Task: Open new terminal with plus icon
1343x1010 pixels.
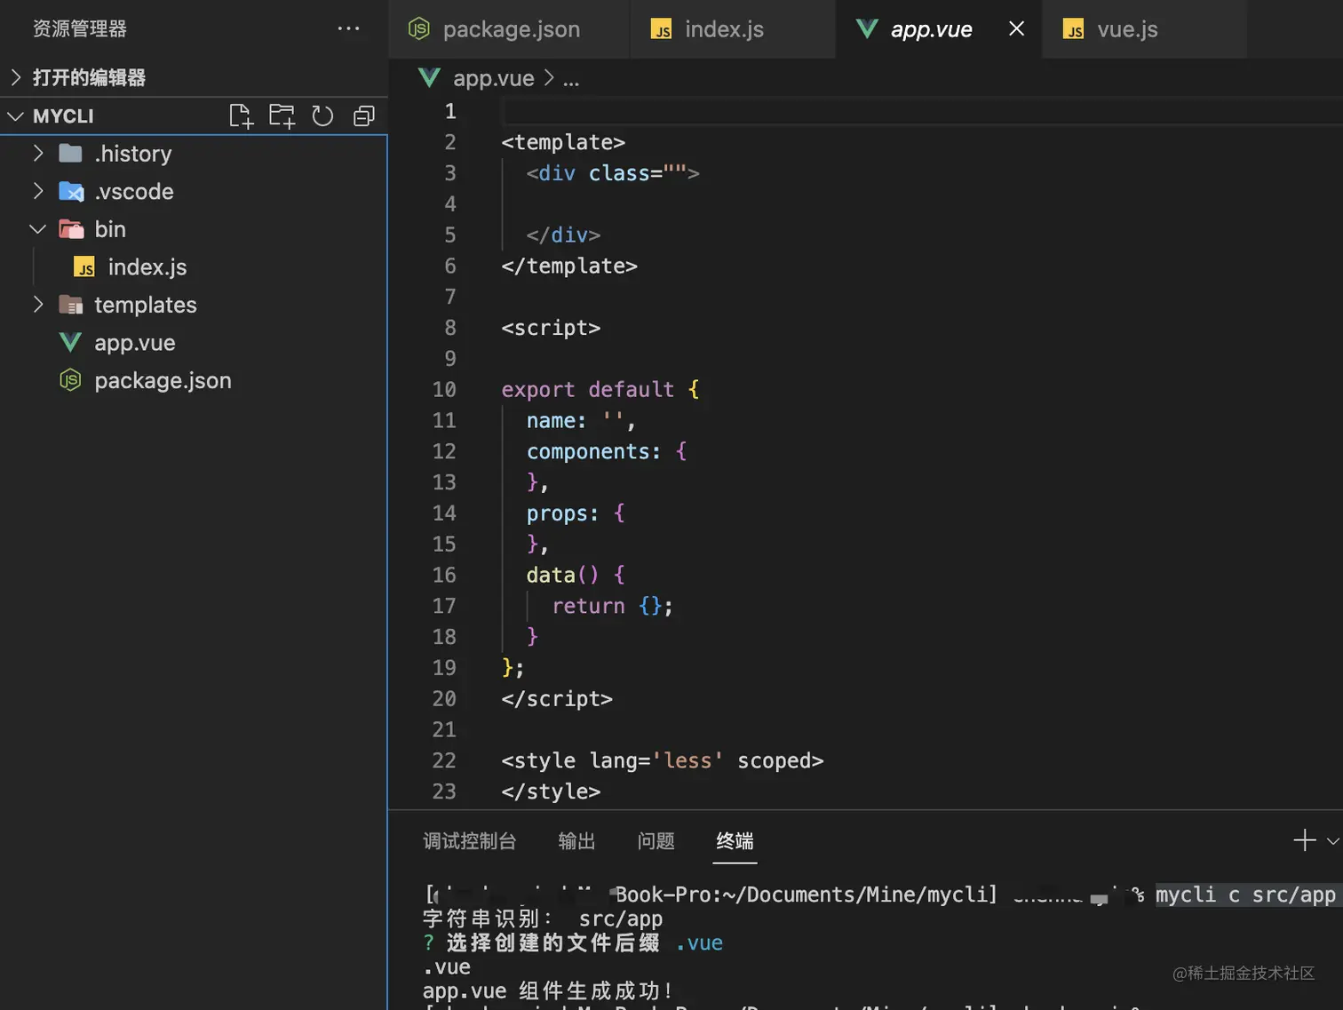Action: coord(1304,840)
